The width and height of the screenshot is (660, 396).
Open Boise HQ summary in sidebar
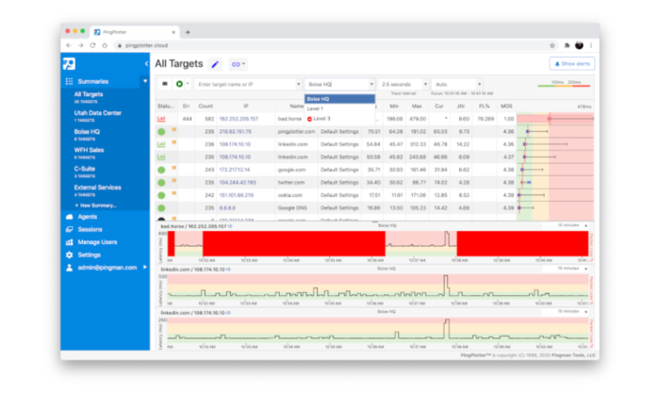[87, 134]
